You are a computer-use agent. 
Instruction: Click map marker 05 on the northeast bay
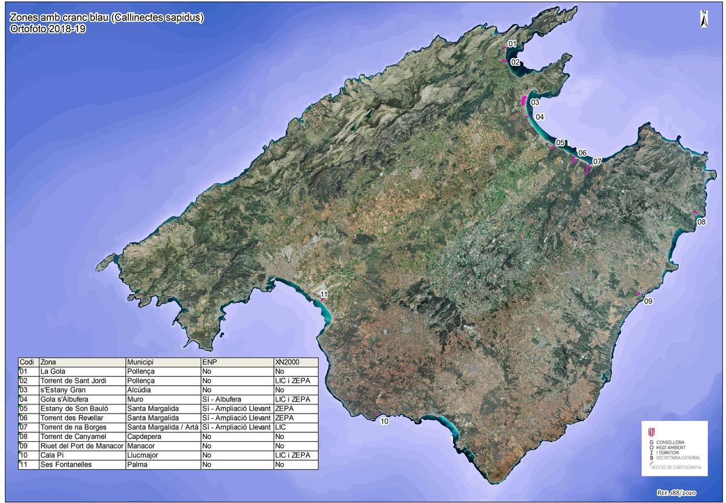[x=560, y=143]
